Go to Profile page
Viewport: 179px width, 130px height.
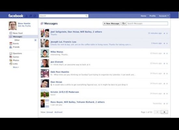tap(152, 16)
